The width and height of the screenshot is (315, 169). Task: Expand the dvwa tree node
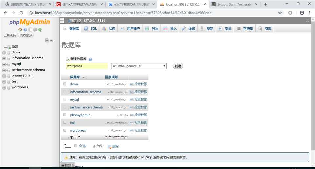(x=4, y=53)
